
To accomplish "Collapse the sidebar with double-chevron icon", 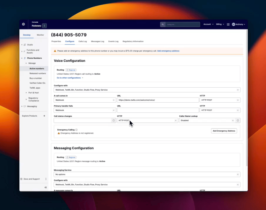I will (x=46, y=187).
